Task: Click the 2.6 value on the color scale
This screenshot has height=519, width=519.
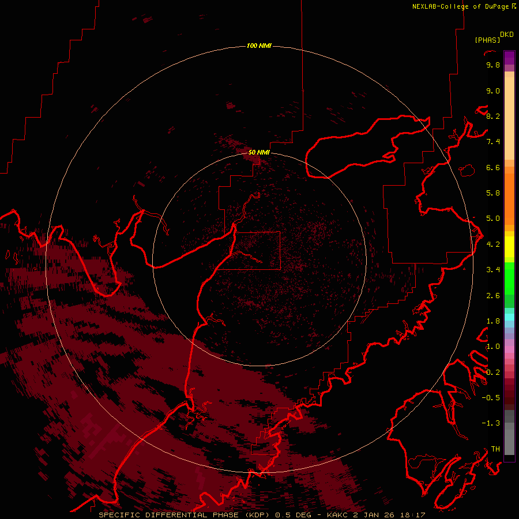Action: pyautogui.click(x=493, y=296)
